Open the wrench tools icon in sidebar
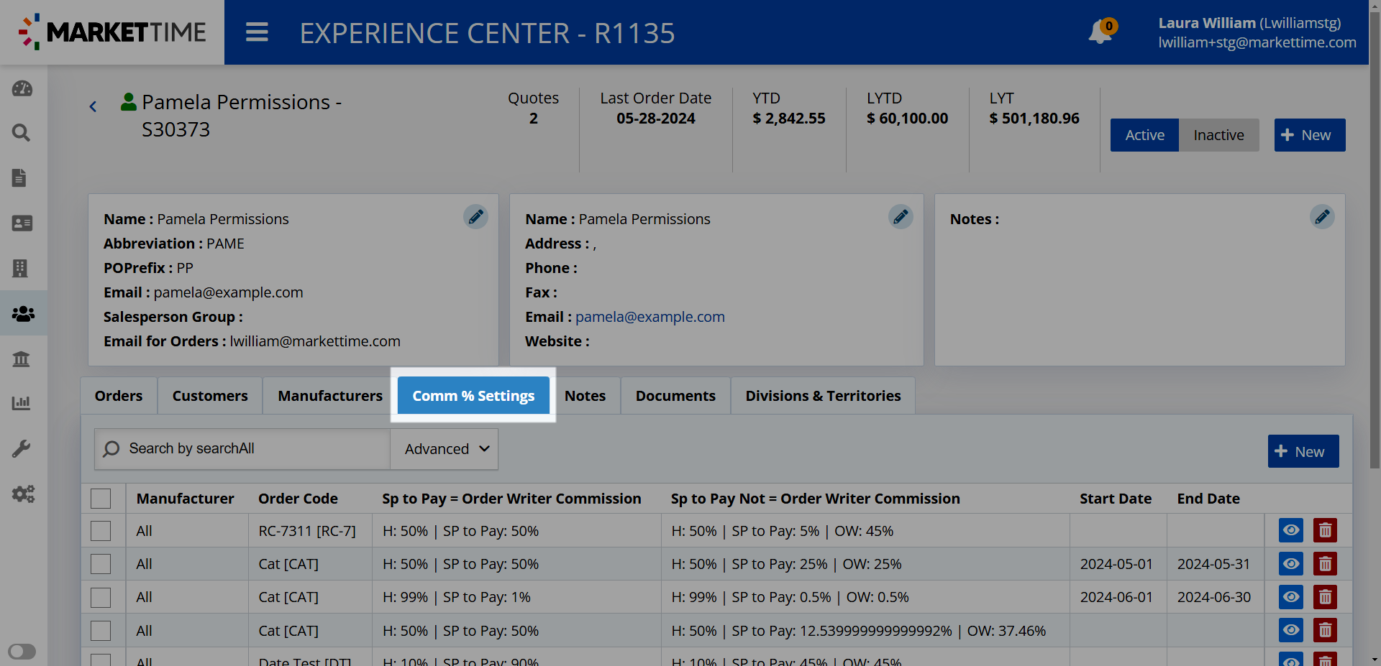 (x=22, y=449)
